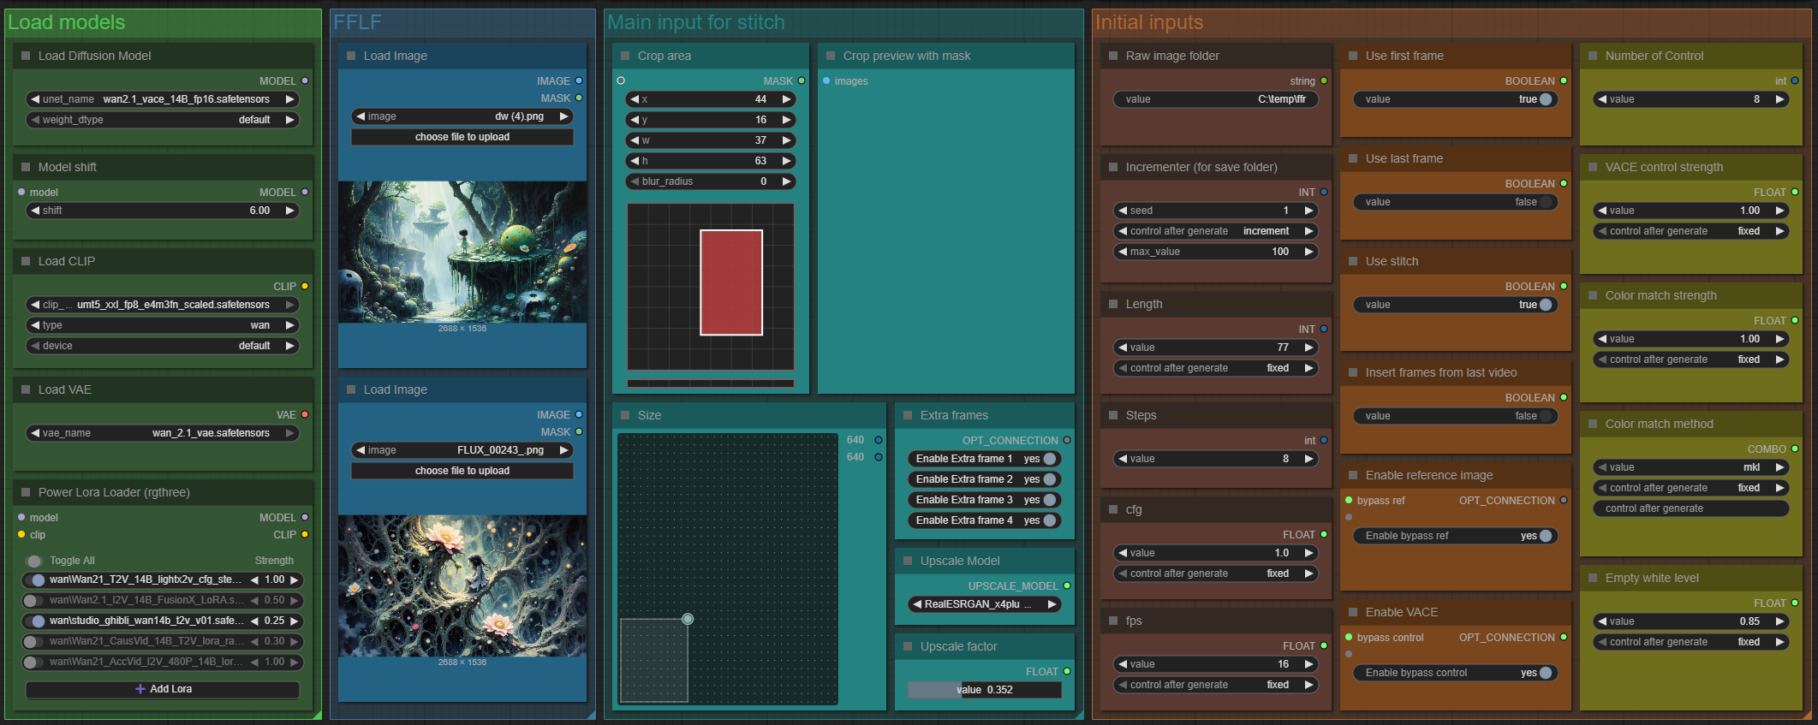Increase the fps value arrow

(1308, 664)
